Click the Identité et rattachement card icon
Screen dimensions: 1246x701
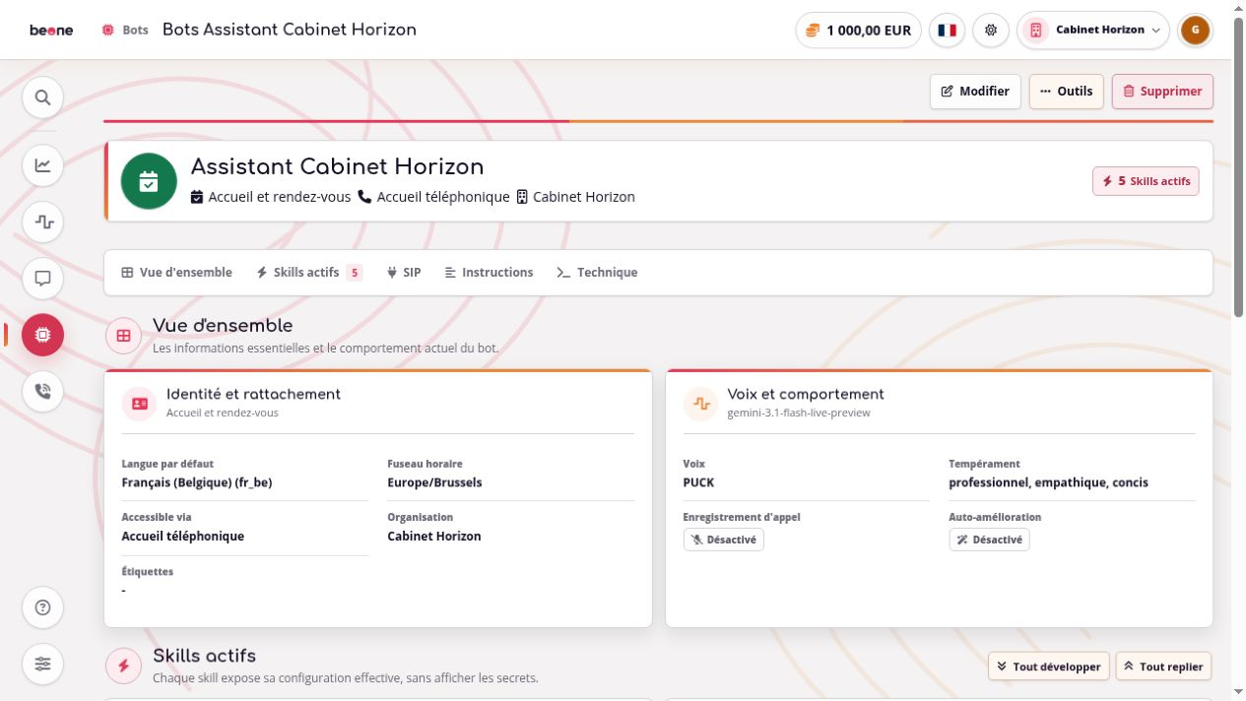[139, 404]
